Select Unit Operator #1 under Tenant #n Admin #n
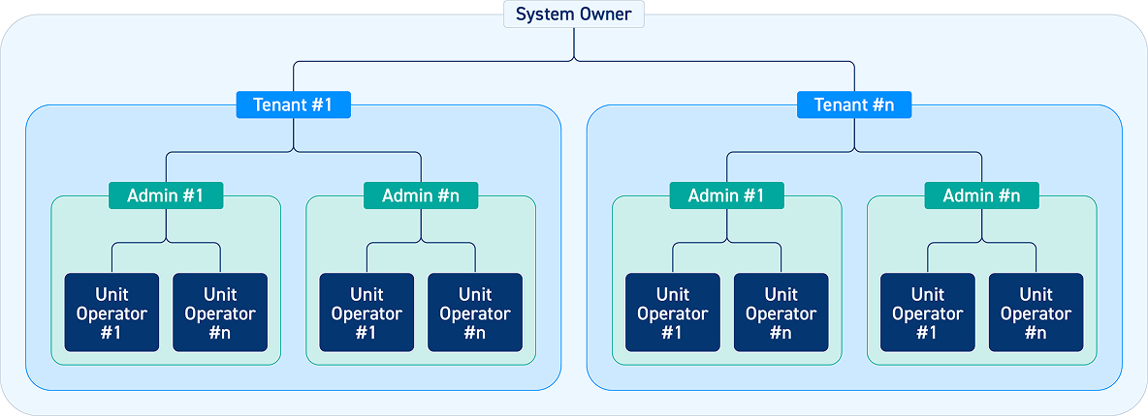The image size is (1148, 416). 928,312
